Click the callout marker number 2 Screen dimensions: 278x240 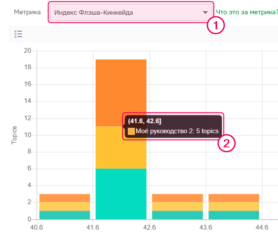[227, 143]
